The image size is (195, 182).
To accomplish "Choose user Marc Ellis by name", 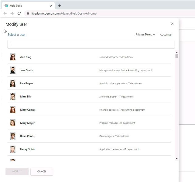I will tap(26, 96).
